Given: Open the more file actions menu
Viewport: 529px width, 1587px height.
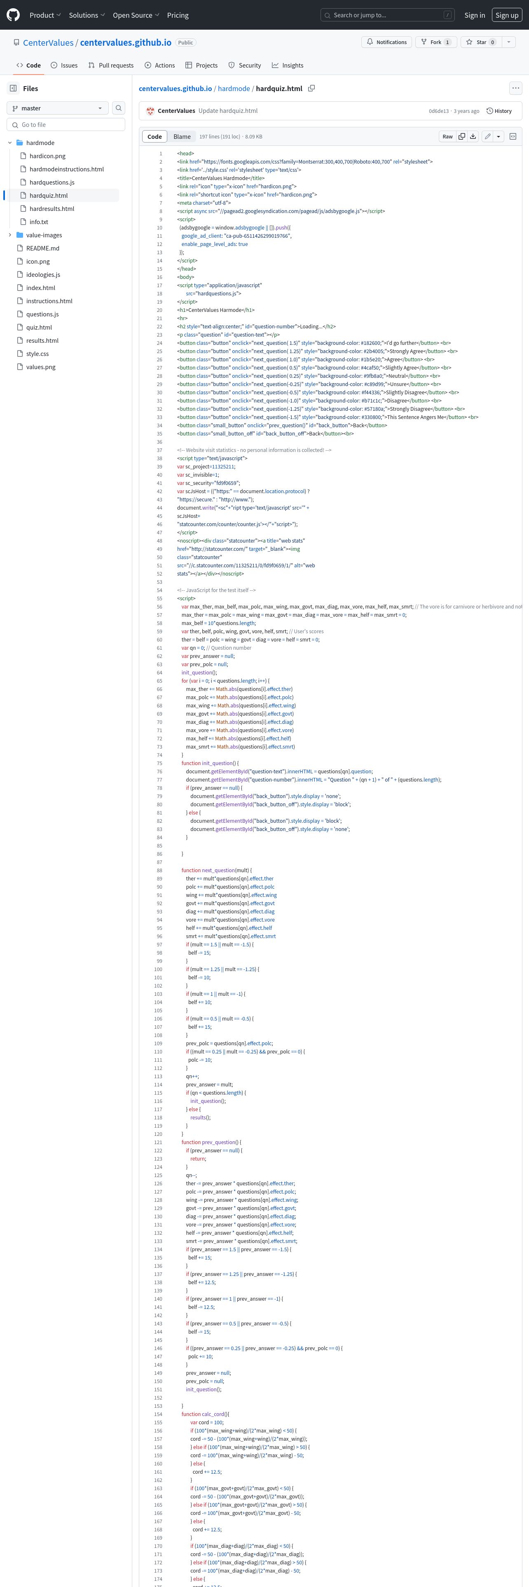Looking at the screenshot, I should point(515,88).
